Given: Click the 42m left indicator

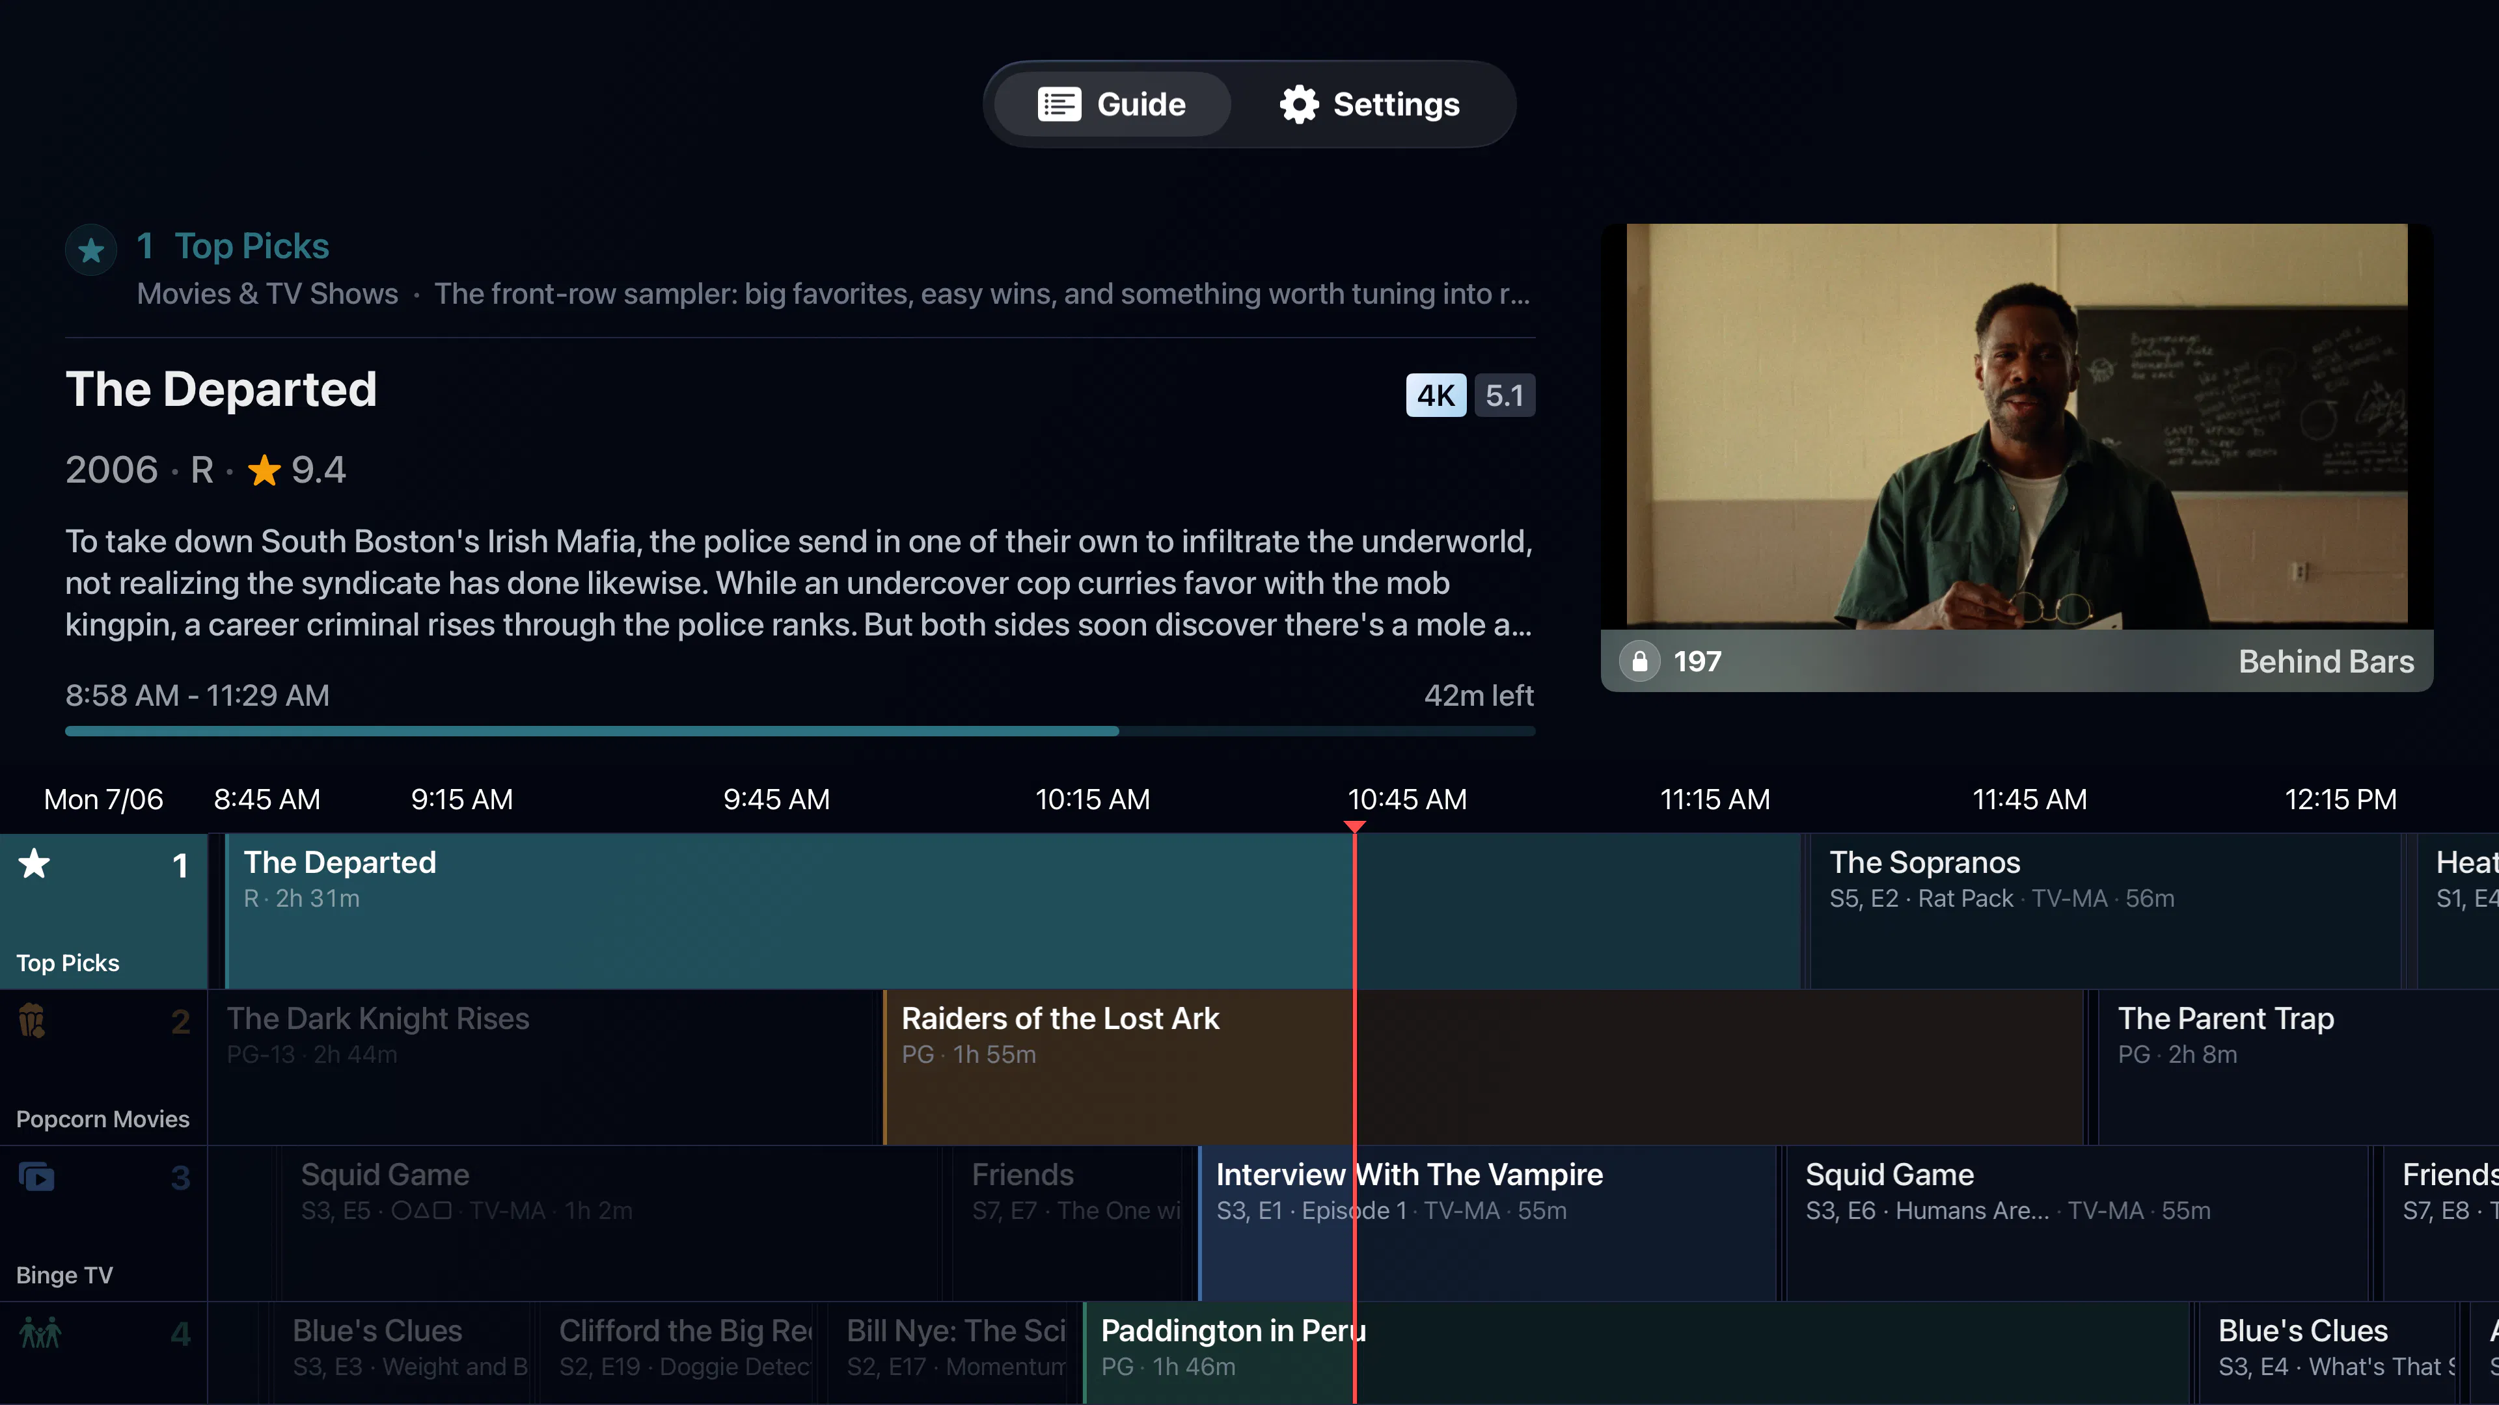Looking at the screenshot, I should pos(1479,695).
